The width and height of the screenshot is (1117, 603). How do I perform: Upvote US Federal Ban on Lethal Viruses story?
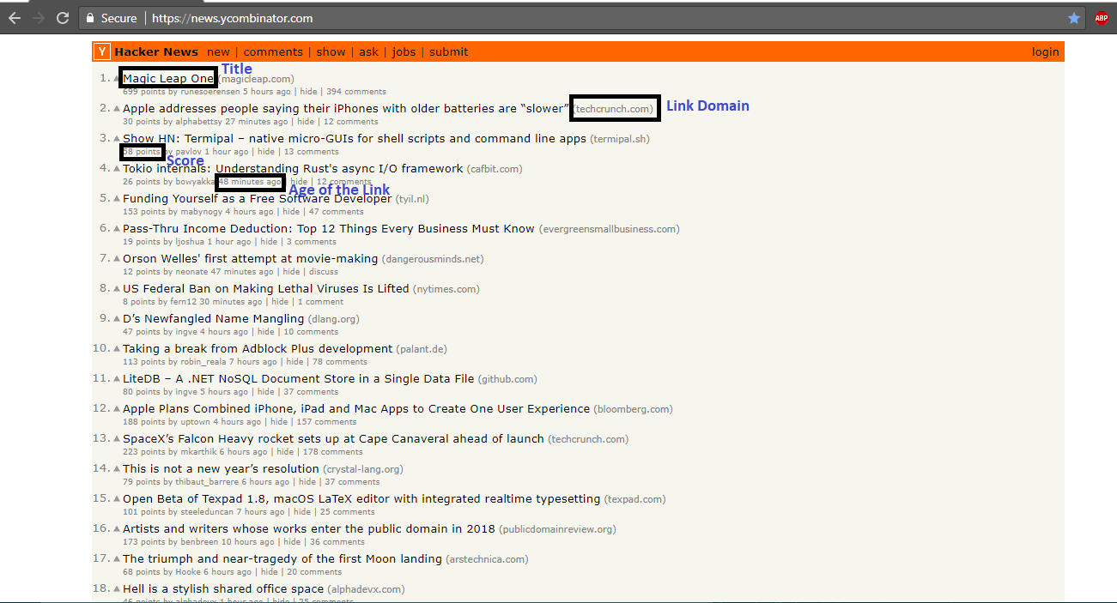click(117, 289)
